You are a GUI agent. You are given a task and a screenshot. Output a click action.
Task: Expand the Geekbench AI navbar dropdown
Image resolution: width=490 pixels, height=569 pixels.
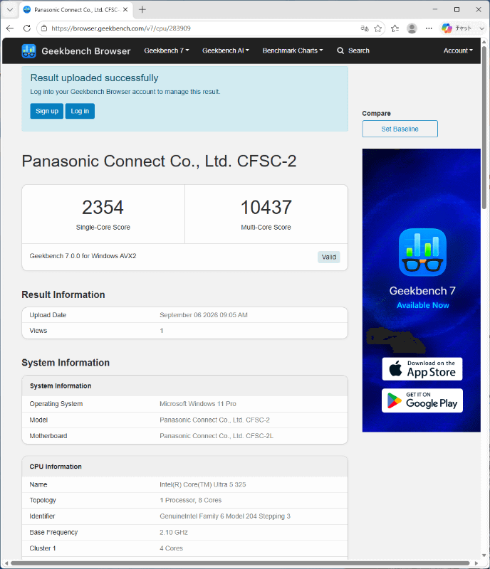[x=225, y=50]
